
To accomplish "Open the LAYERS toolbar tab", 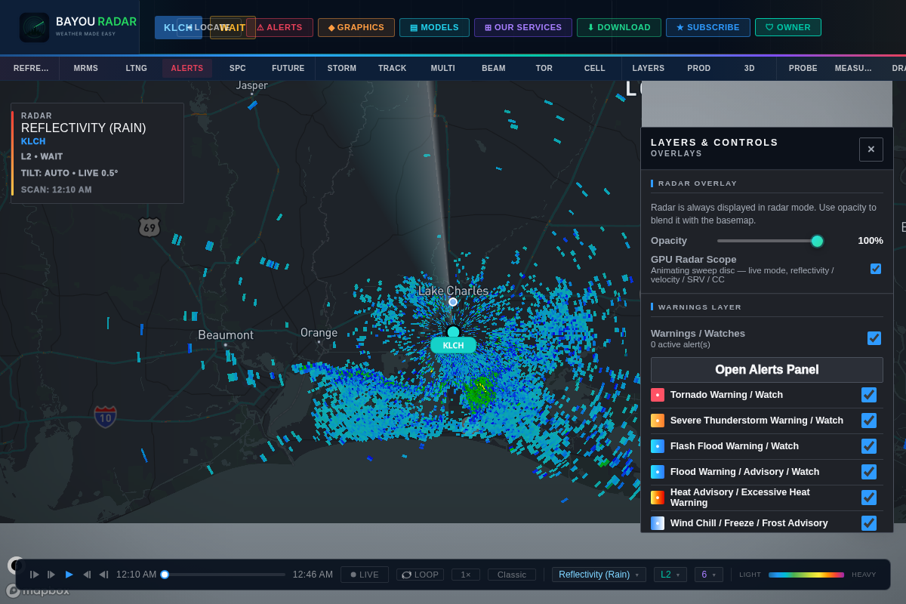I will pos(649,68).
